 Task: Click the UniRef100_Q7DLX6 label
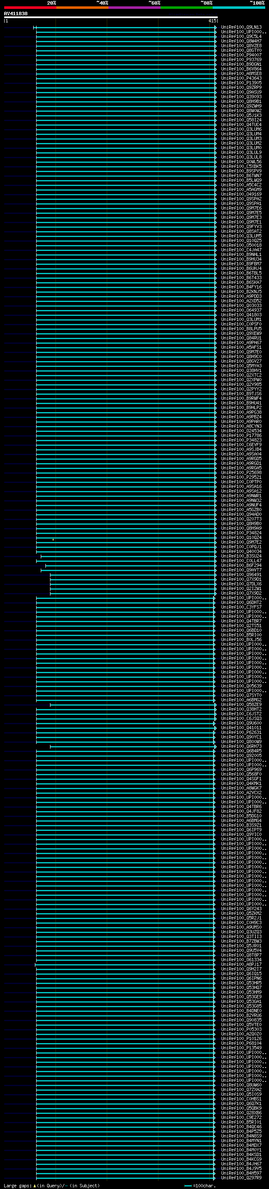241,584
